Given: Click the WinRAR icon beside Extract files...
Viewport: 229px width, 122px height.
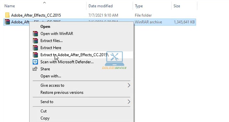Looking at the screenshot, I should (35, 41).
